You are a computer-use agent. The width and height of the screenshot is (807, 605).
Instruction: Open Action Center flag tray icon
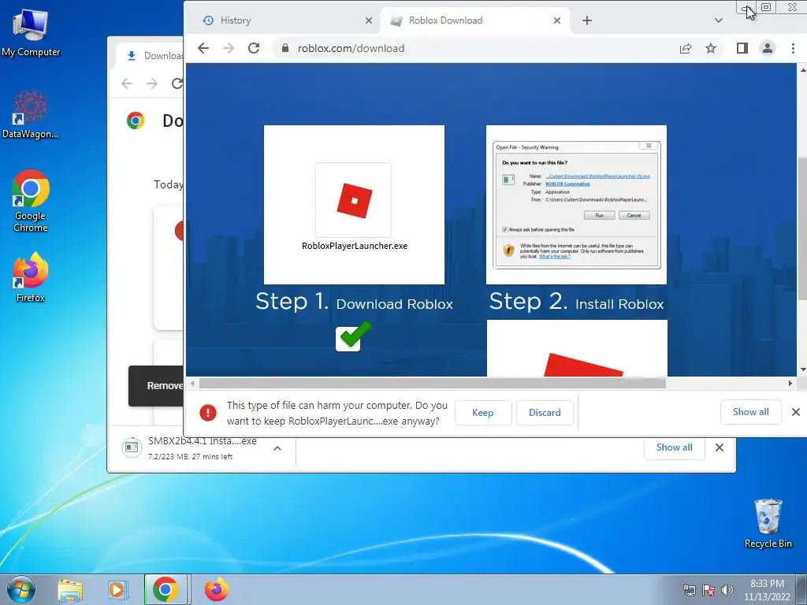click(708, 590)
